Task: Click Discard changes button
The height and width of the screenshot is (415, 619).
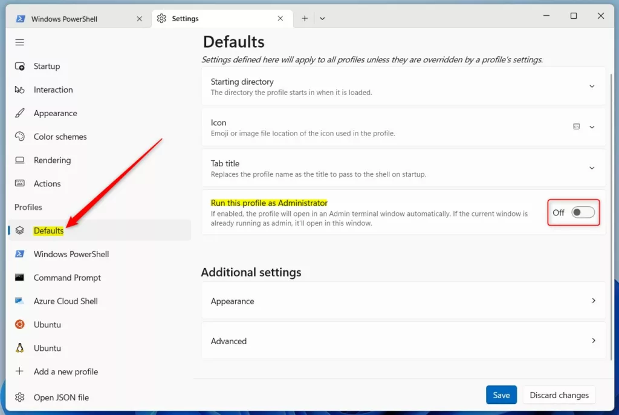Action: pos(559,395)
